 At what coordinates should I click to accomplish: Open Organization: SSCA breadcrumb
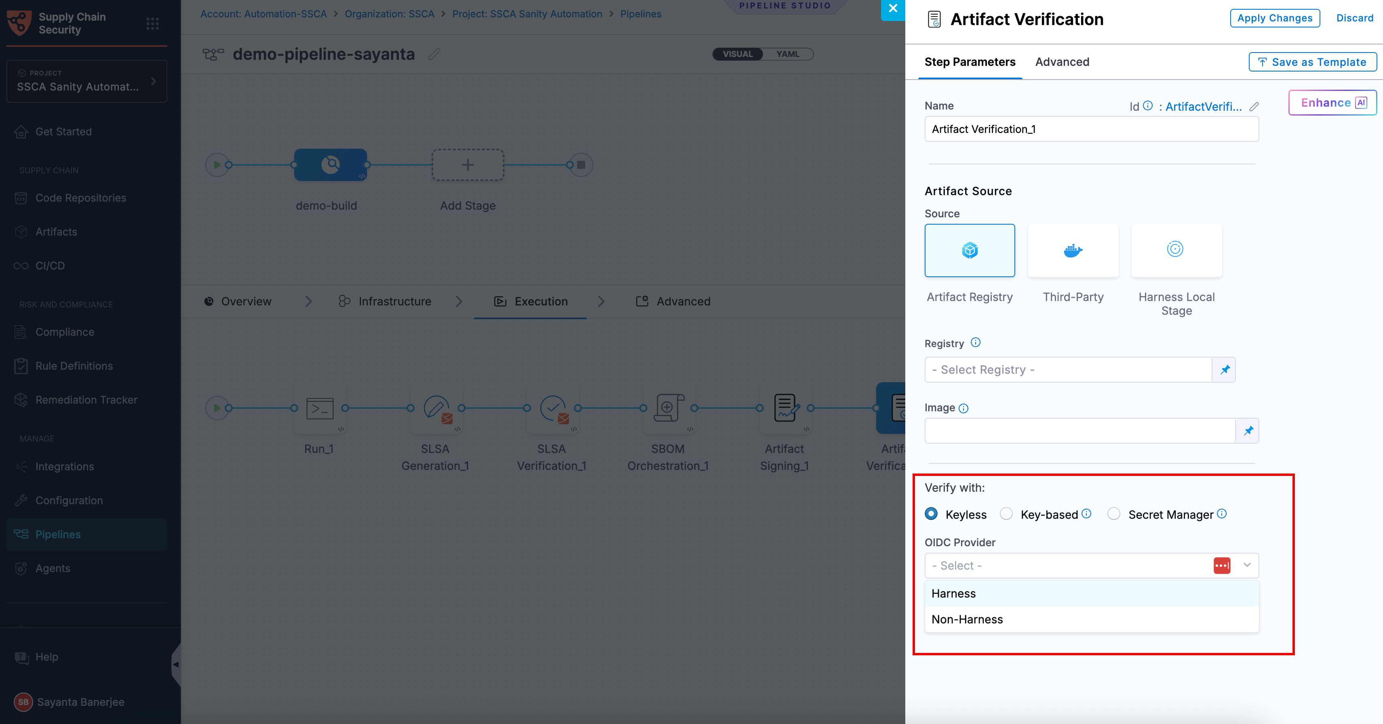(x=389, y=14)
